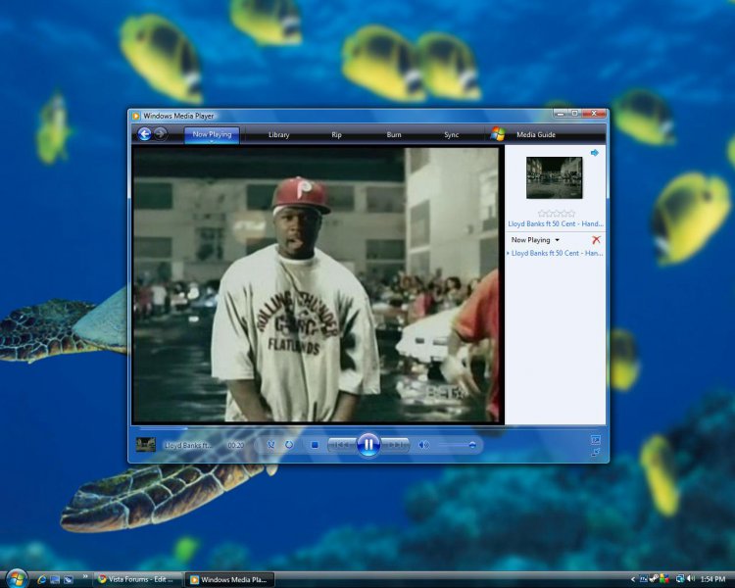Open the Windows Start menu
This screenshot has width=735, height=588.
point(17,578)
